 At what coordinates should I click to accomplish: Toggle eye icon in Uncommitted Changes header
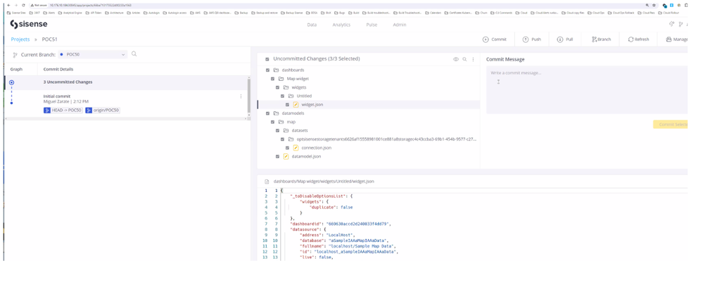click(x=456, y=59)
